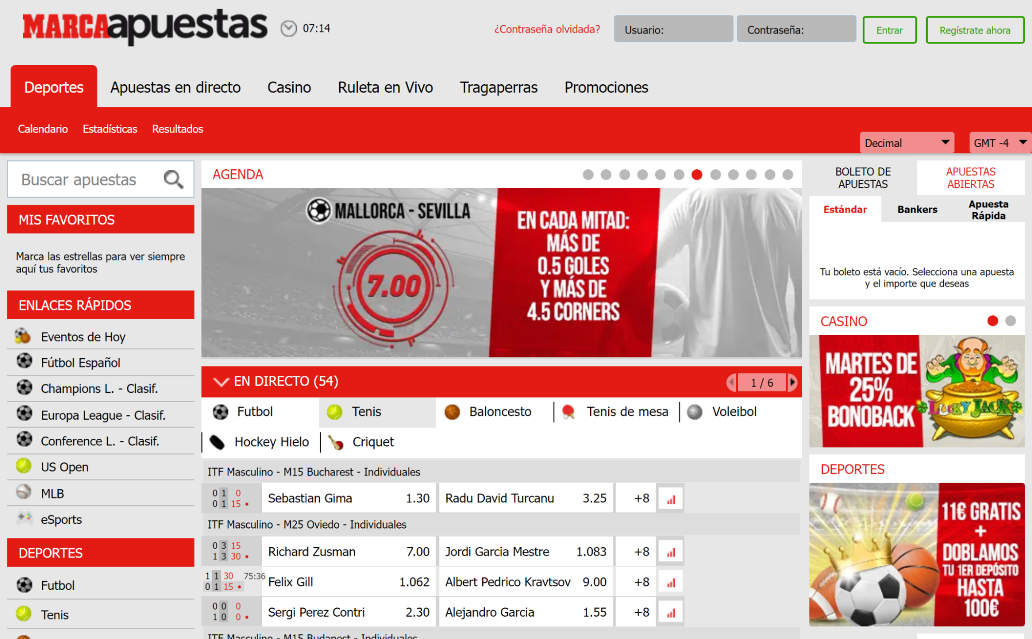
Task: Switch to Apuestas Abiertas tab
Action: tap(971, 178)
